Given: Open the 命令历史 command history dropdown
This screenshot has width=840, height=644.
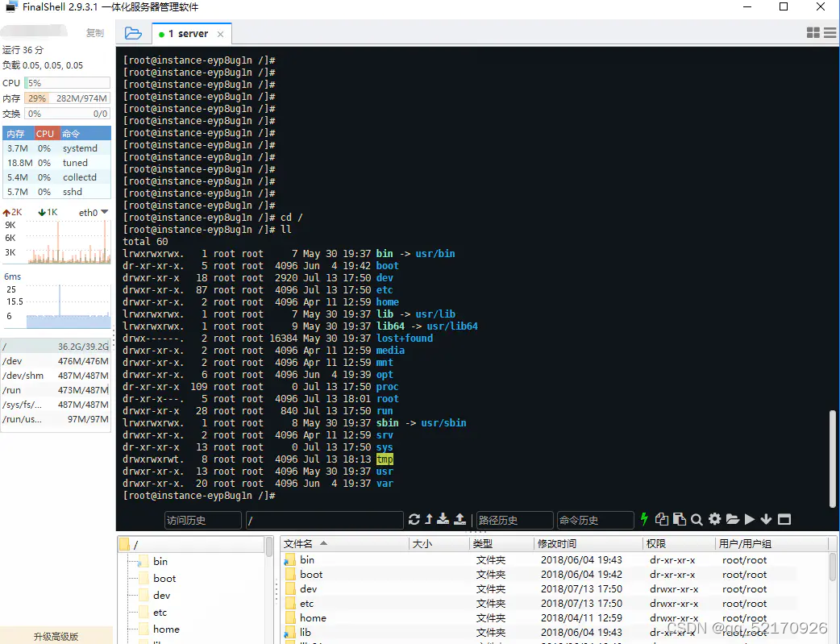Looking at the screenshot, I should click(596, 520).
